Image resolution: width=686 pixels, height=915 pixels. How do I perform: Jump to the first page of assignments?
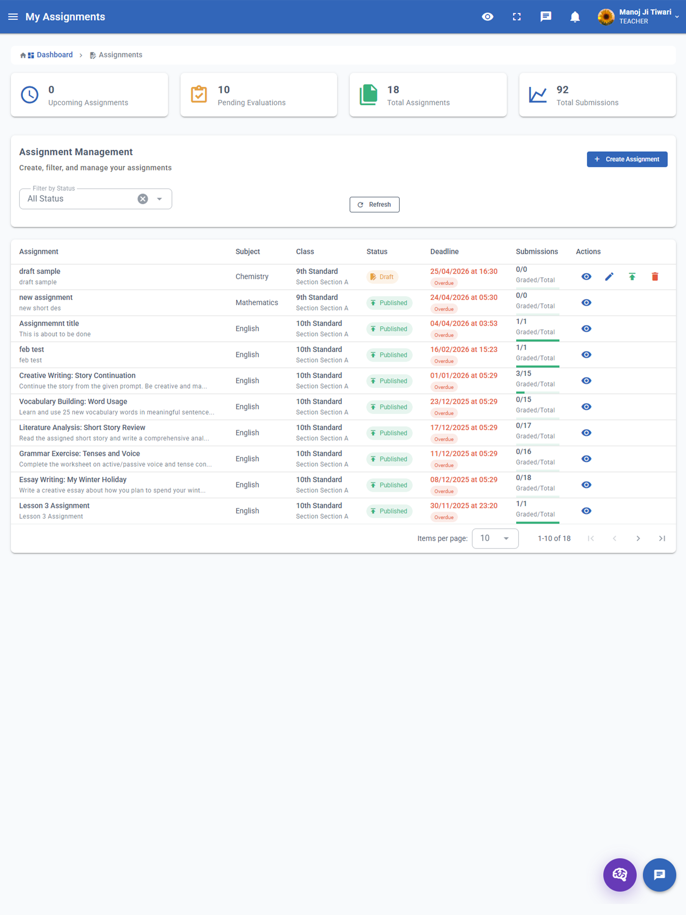pyautogui.click(x=591, y=539)
